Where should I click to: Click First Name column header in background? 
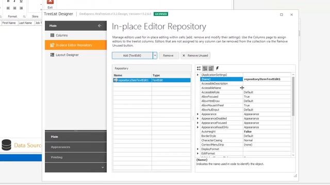[9, 23]
